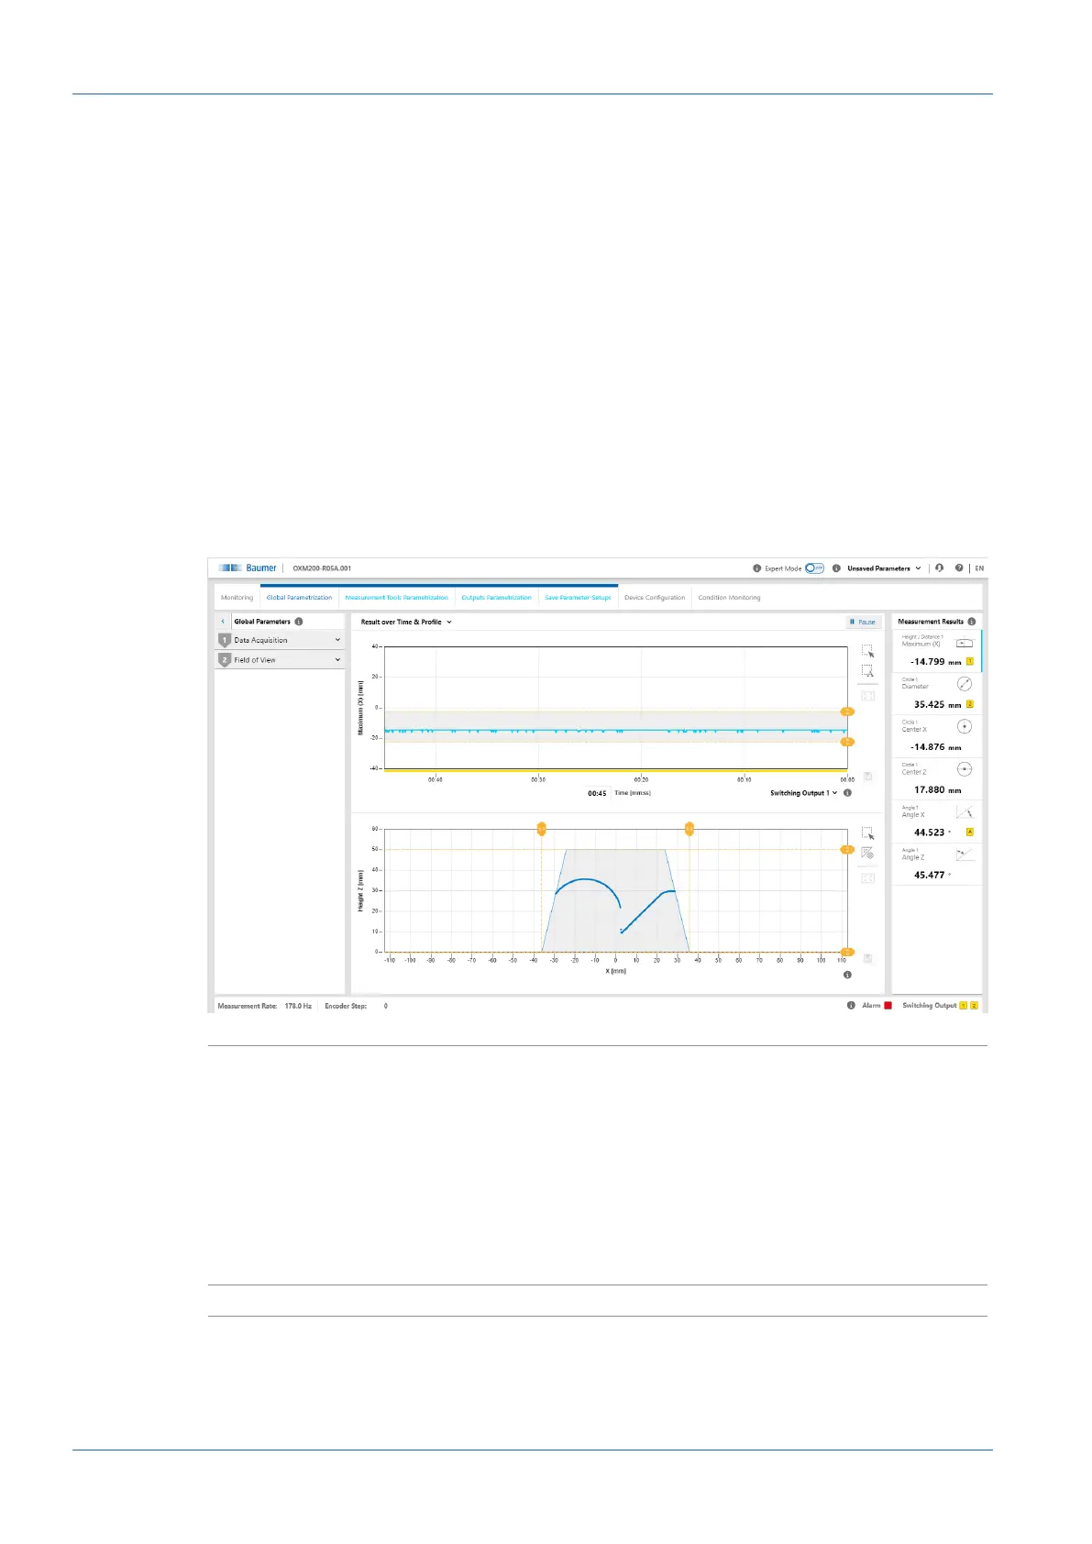Open the help question mark icon
Image resolution: width=1092 pixels, height=1544 pixels.
[959, 568]
